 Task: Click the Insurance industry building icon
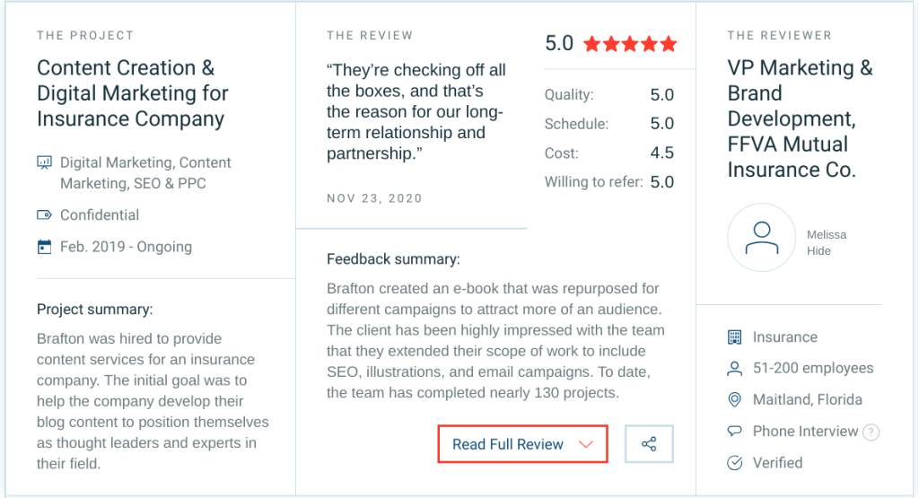[x=735, y=337]
